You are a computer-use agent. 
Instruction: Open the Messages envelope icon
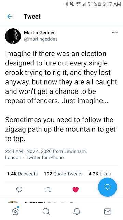(108, 211)
